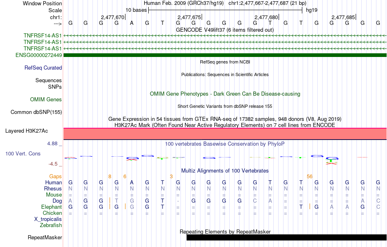Click the '10 bases' scale bar label

(136, 10)
